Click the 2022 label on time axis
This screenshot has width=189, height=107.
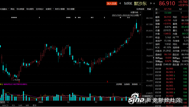41,102
